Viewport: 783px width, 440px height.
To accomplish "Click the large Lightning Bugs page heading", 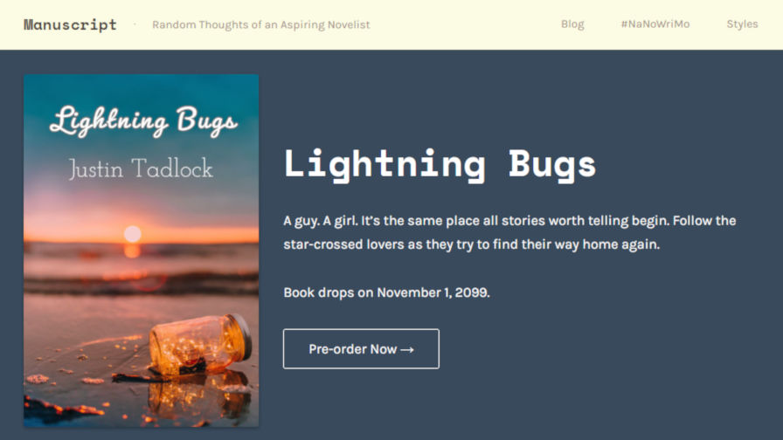I will [440, 164].
